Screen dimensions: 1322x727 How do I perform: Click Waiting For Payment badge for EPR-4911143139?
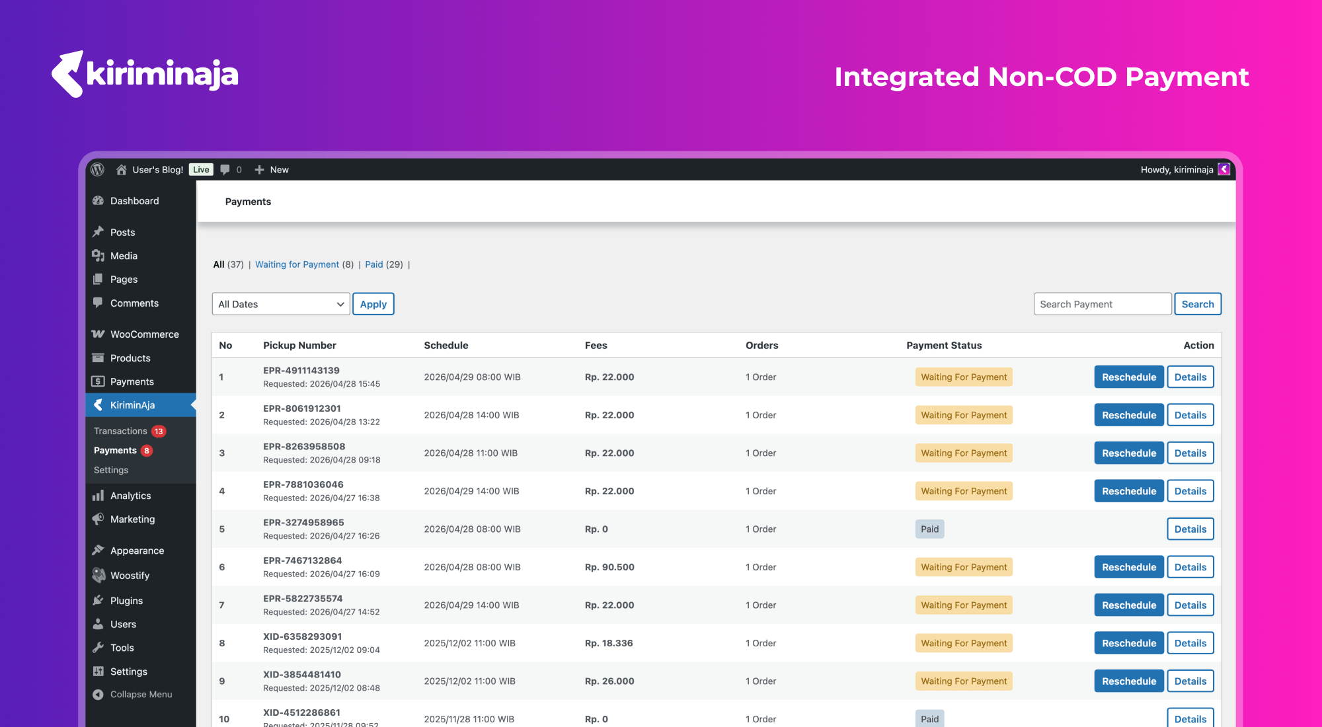964,377
